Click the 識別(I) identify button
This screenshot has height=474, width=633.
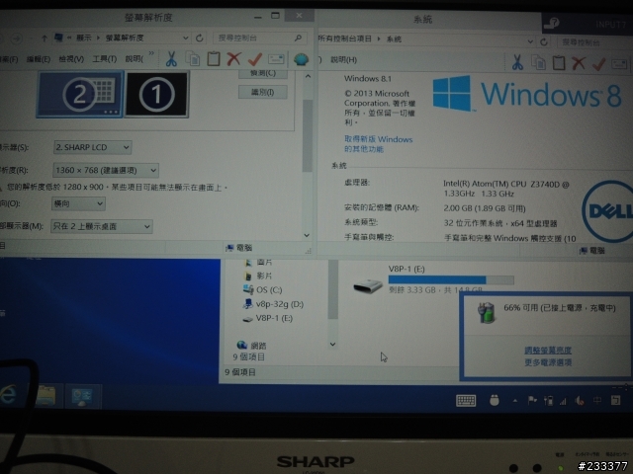(x=263, y=92)
